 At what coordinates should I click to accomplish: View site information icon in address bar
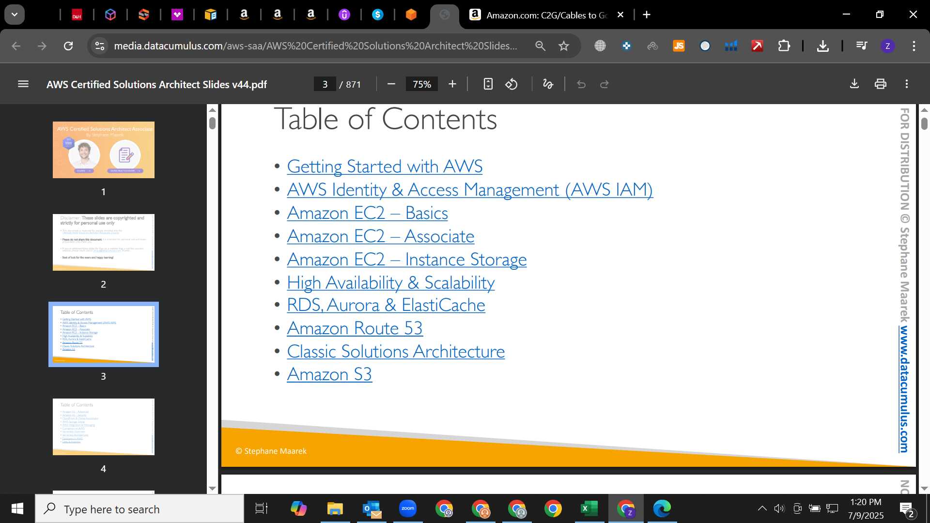(100, 46)
